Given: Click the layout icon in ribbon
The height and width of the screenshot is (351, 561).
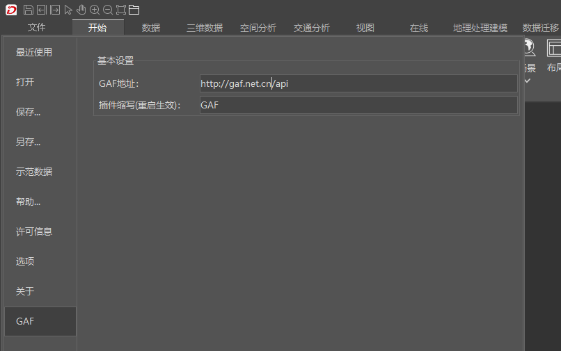Looking at the screenshot, I should click(x=553, y=48).
